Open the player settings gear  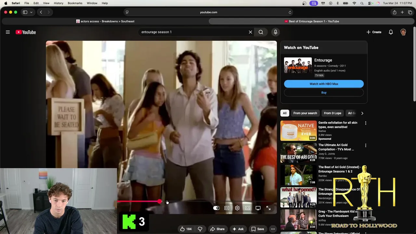tap(237, 208)
